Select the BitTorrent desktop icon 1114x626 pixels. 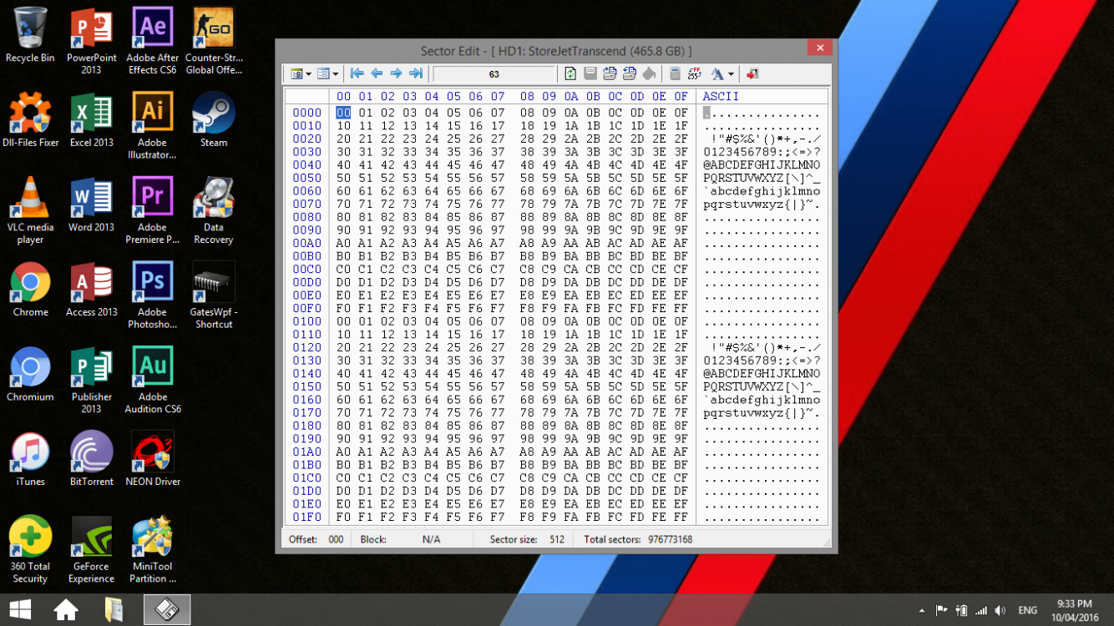[x=92, y=459]
